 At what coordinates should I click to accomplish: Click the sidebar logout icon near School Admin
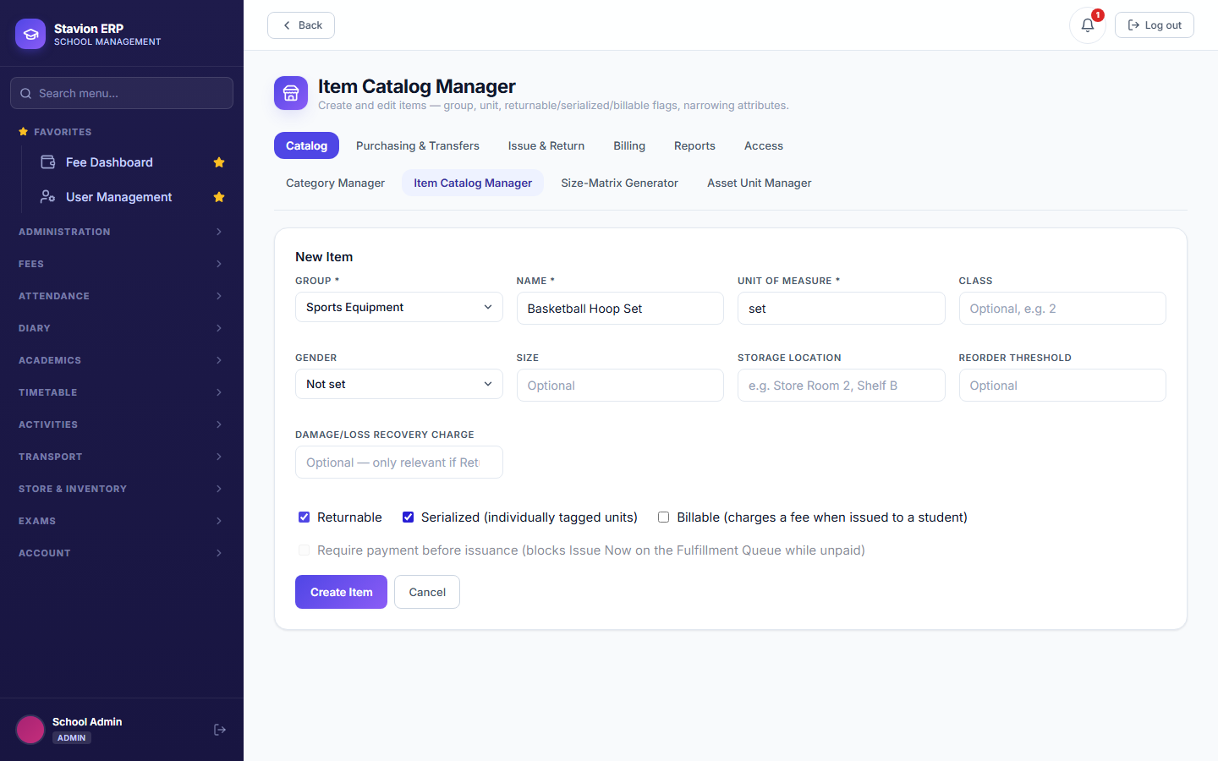tap(220, 730)
